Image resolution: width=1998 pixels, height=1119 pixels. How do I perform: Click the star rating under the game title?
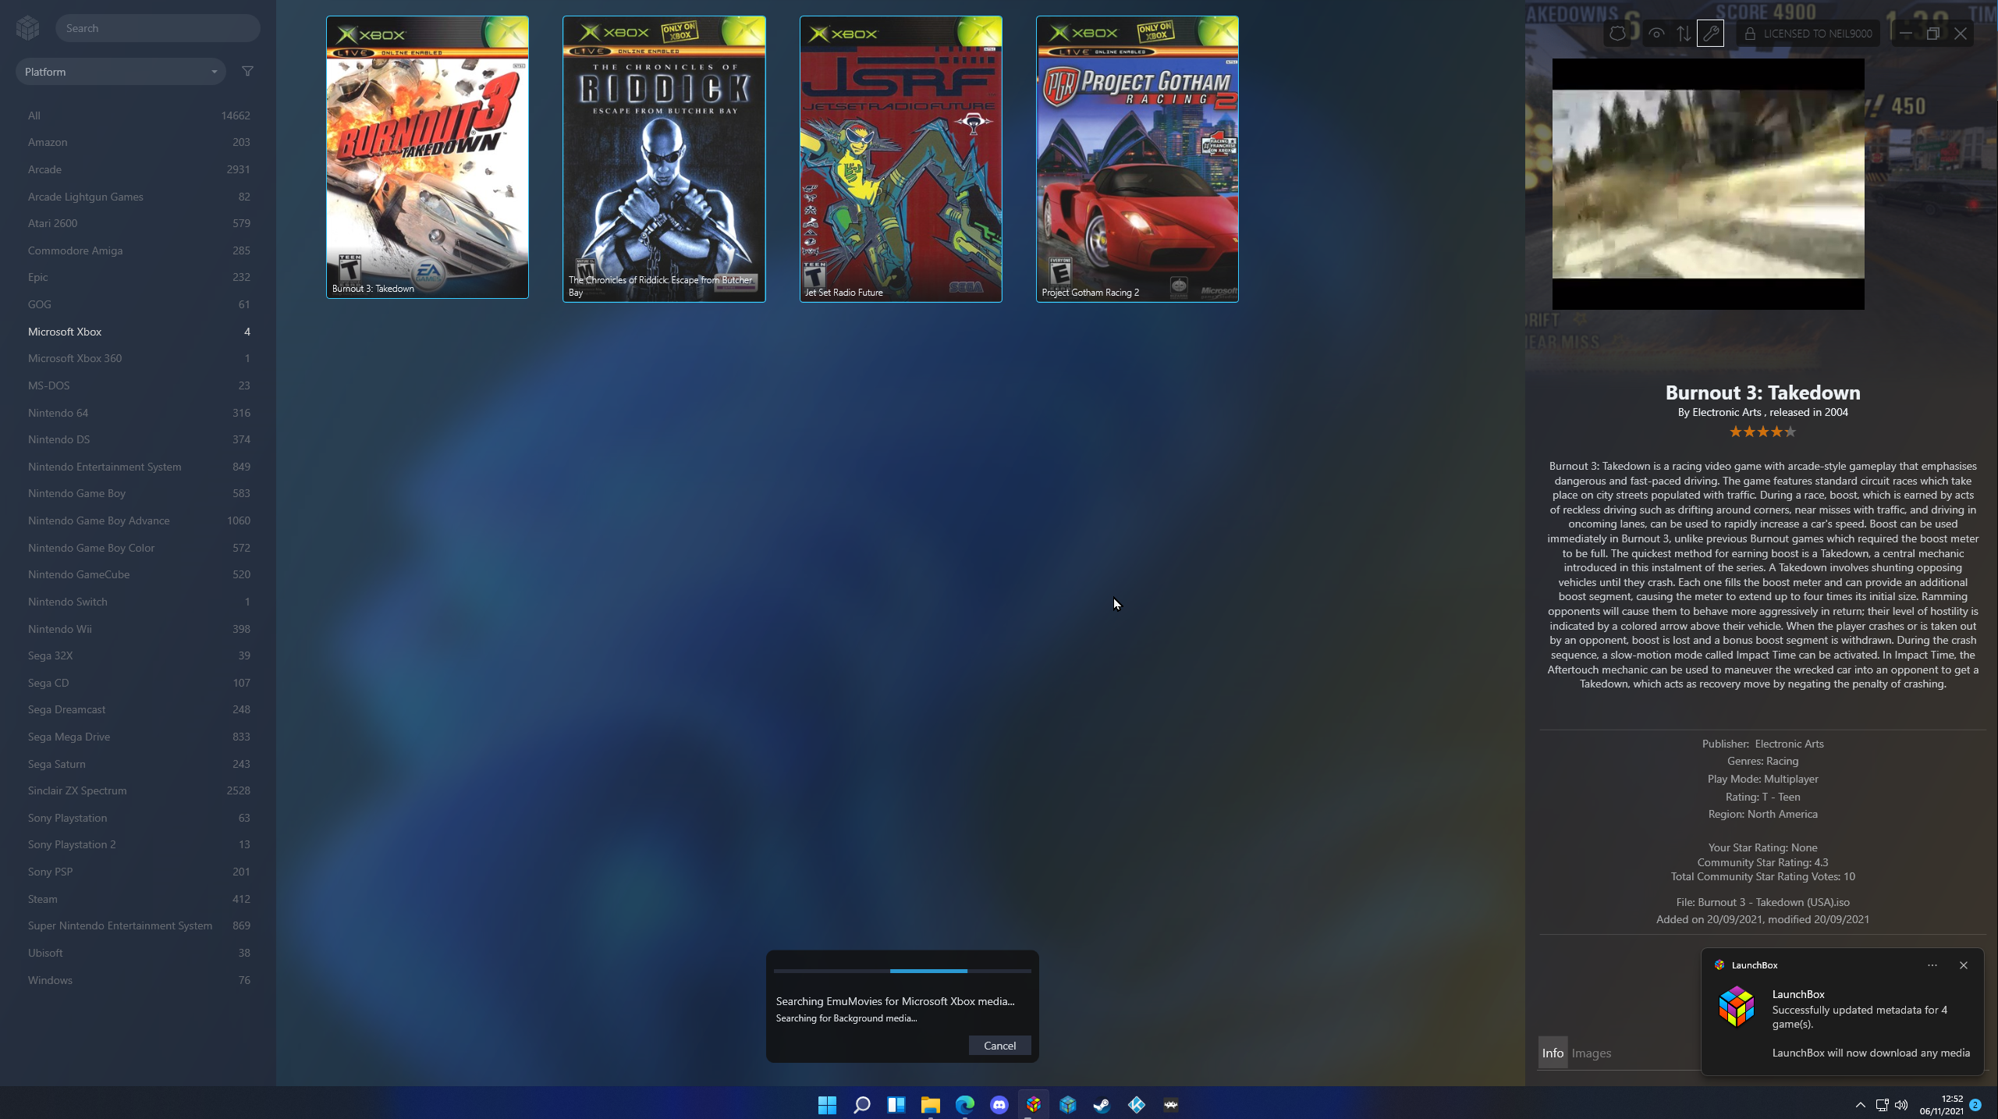(x=1762, y=432)
